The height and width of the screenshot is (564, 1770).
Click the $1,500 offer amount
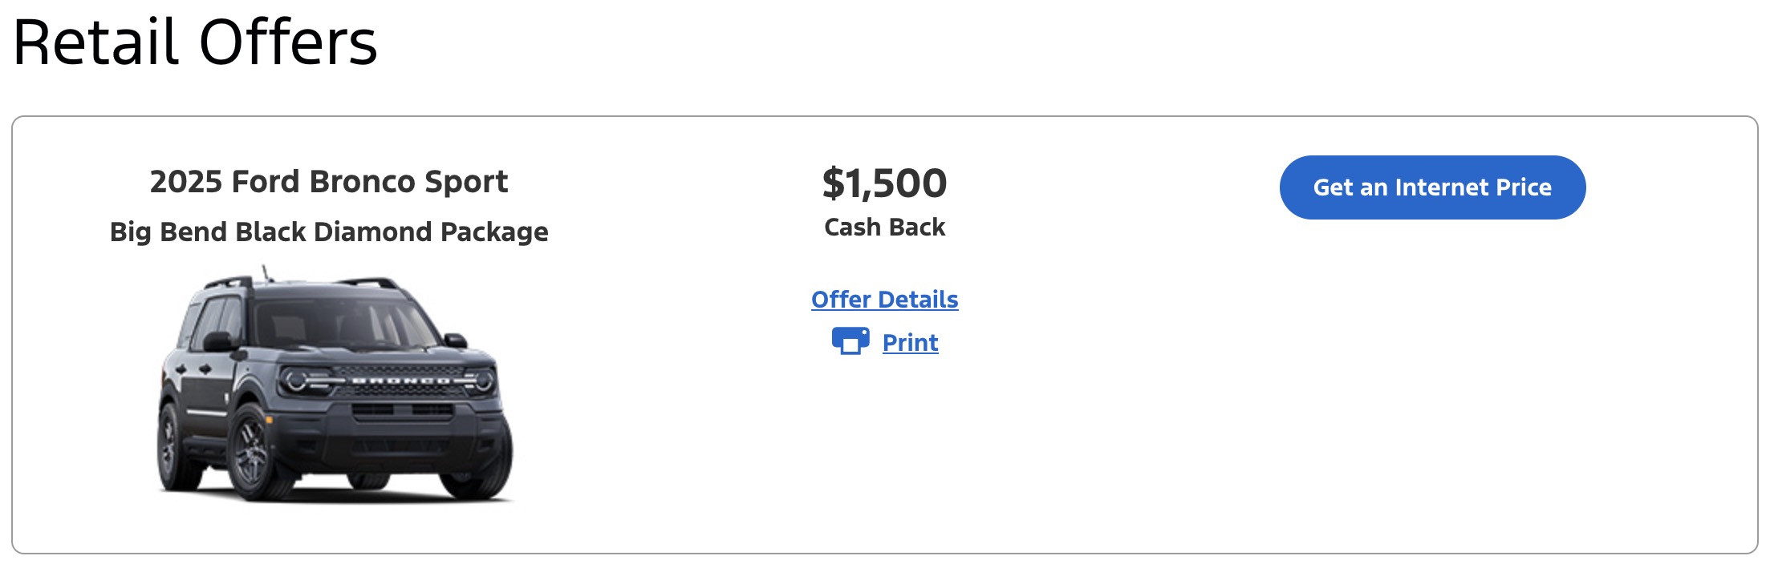click(884, 183)
